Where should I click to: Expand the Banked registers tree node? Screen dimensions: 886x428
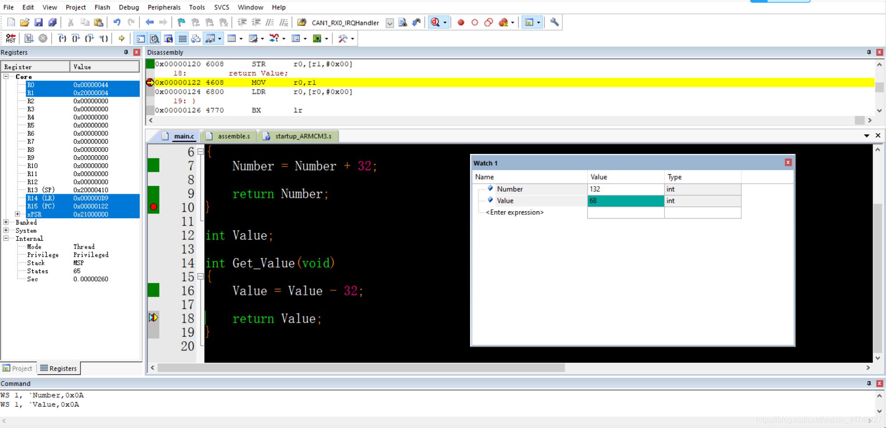coord(6,222)
